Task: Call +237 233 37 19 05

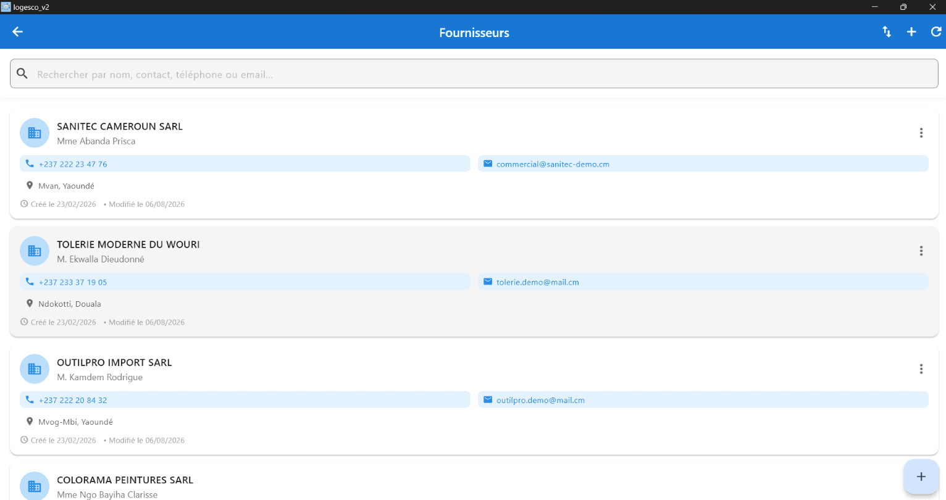Action: (x=245, y=281)
